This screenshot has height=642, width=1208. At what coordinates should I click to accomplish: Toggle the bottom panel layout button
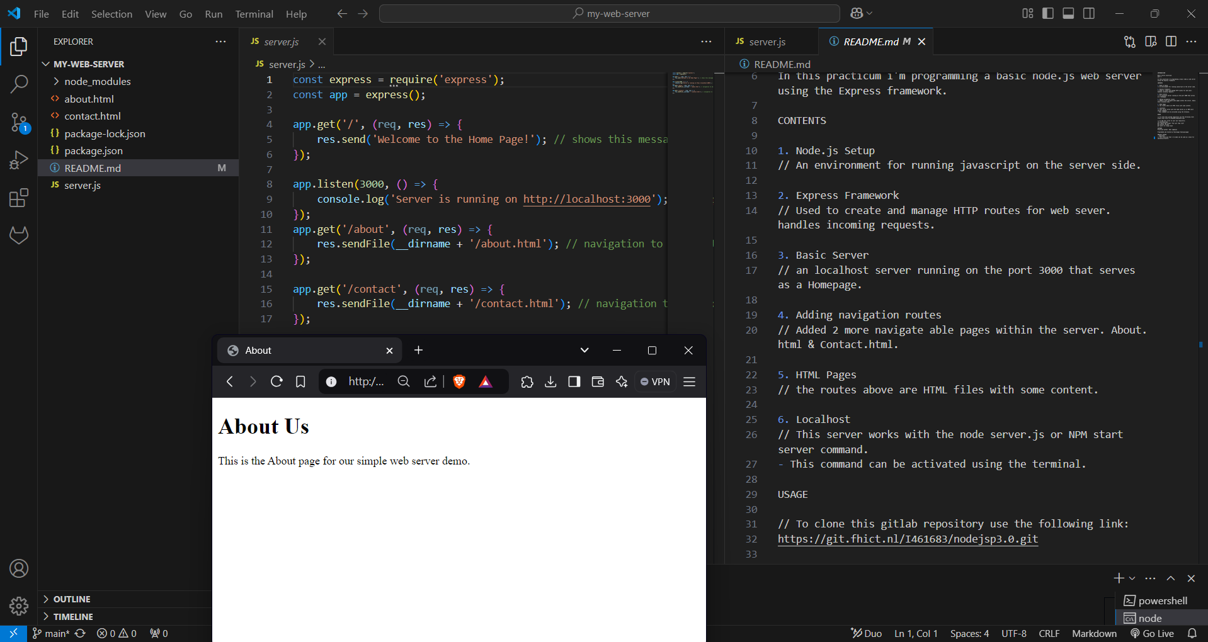click(1068, 13)
